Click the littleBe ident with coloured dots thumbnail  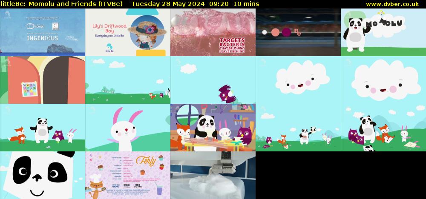(x=298, y=32)
